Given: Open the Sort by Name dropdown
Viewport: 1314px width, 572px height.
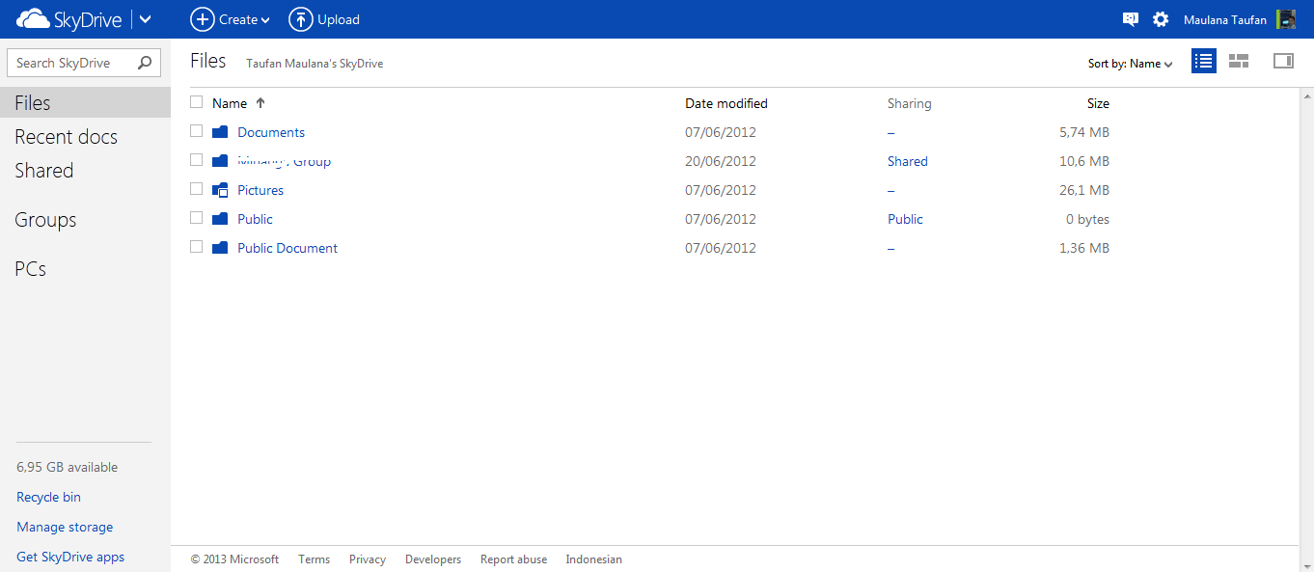Looking at the screenshot, I should [x=1130, y=64].
